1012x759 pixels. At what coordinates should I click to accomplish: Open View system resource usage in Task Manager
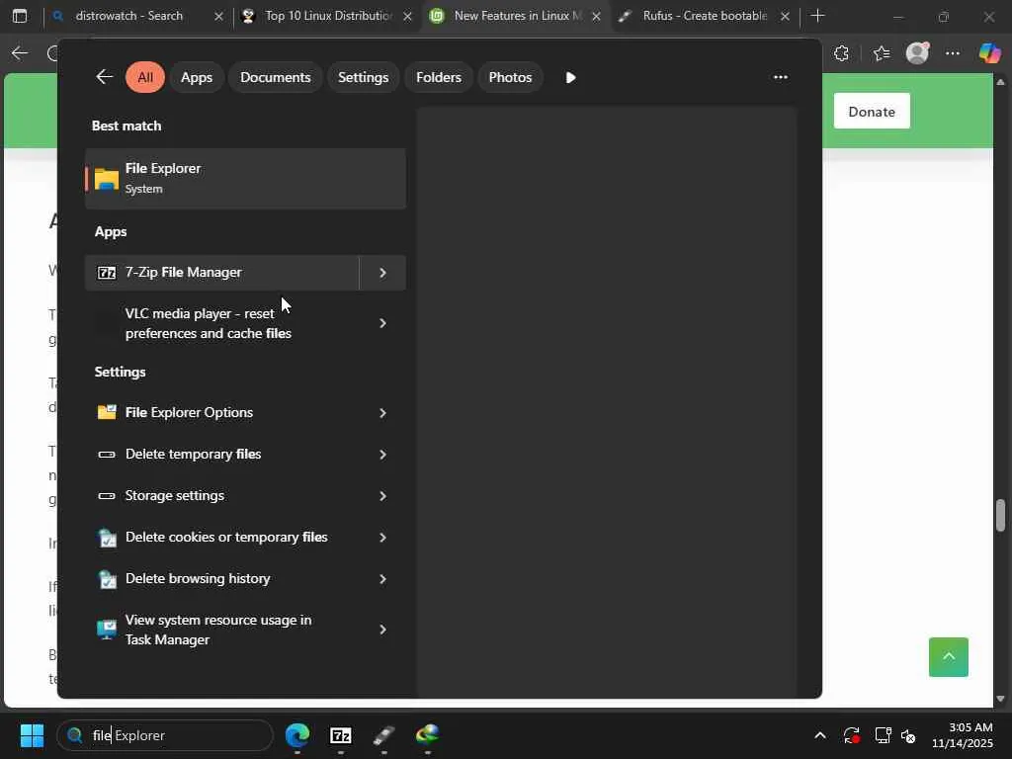(221, 630)
